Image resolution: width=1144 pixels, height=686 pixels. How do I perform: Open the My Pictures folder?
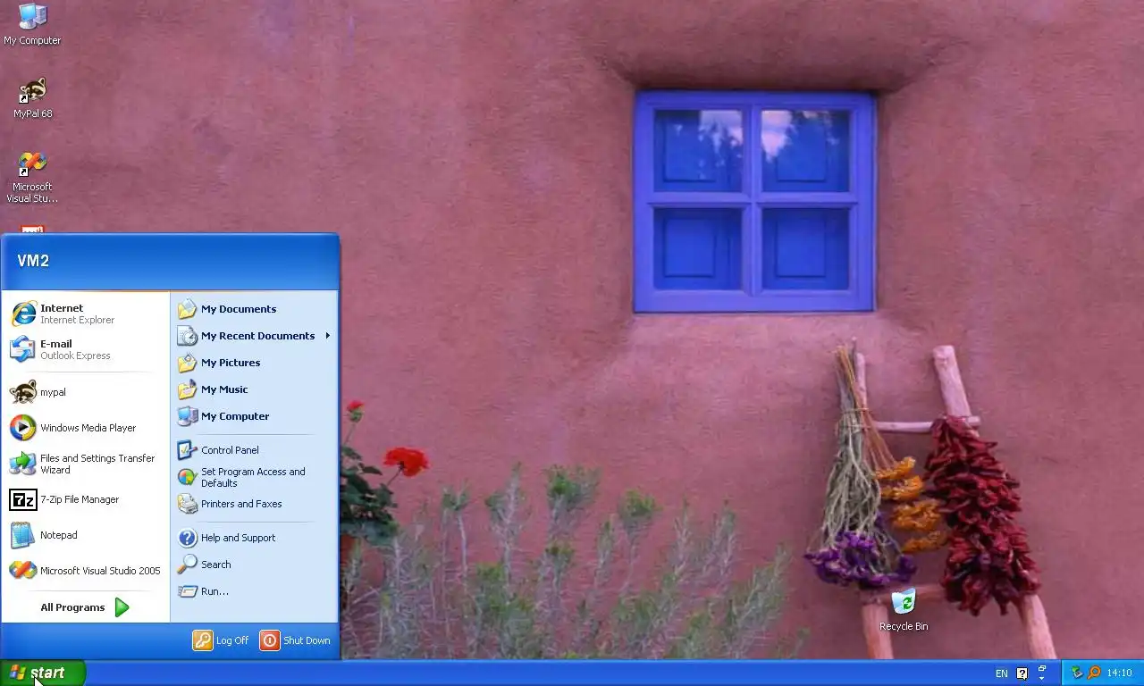(x=254, y=363)
